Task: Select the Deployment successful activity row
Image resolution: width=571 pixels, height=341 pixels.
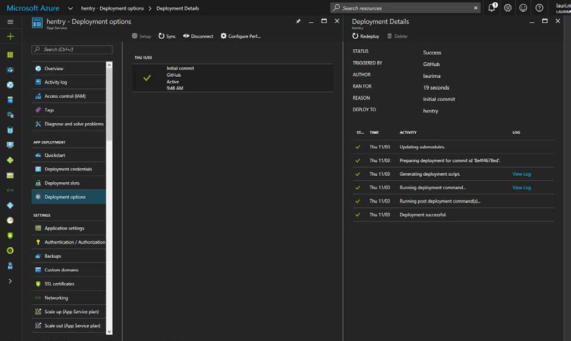Action: tap(453, 214)
